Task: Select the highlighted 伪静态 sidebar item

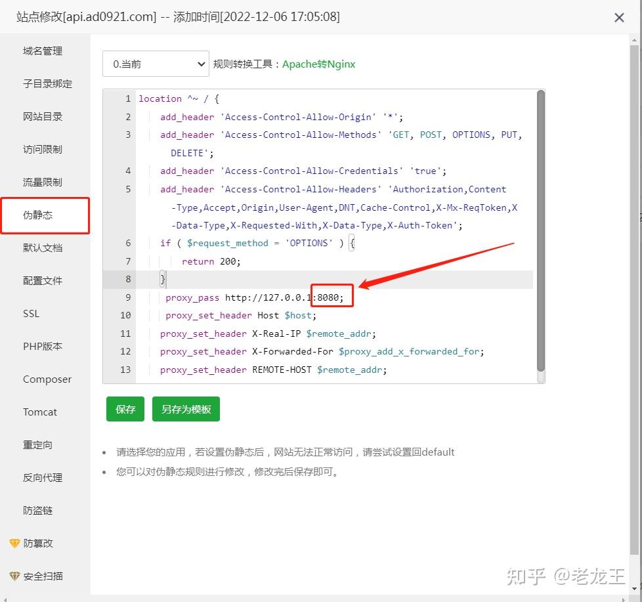Action: click(41, 215)
